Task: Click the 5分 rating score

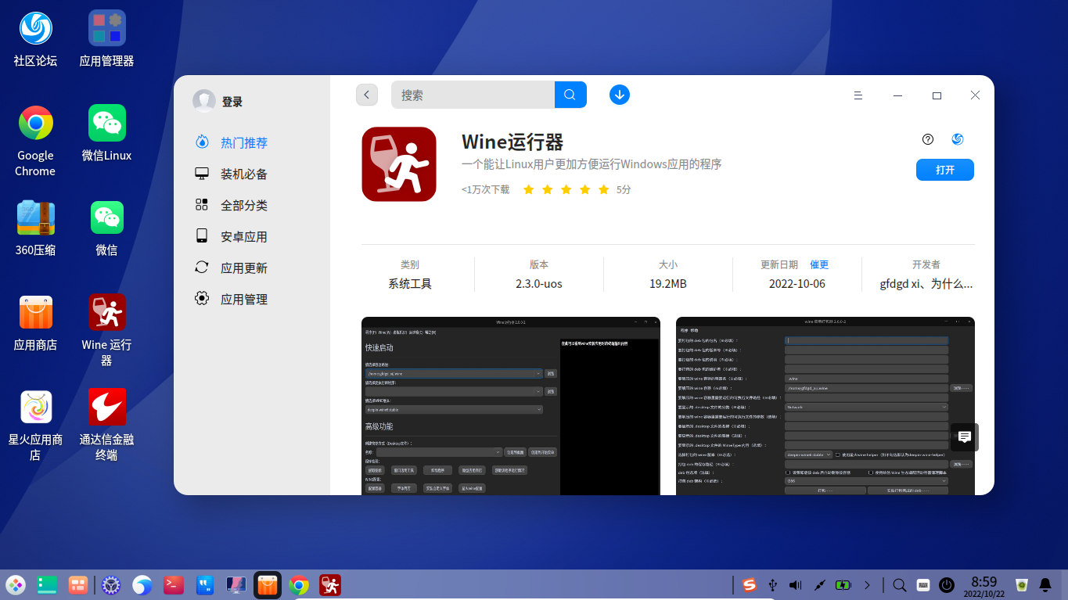Action: (624, 189)
